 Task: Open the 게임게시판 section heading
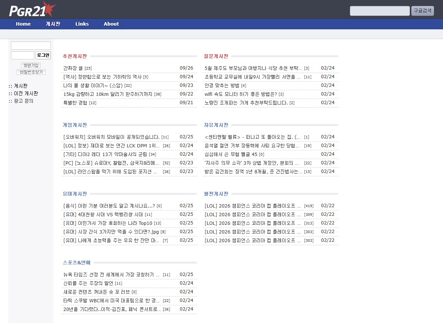75,125
